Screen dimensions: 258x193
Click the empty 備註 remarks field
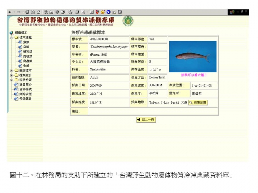[x=154, y=111]
